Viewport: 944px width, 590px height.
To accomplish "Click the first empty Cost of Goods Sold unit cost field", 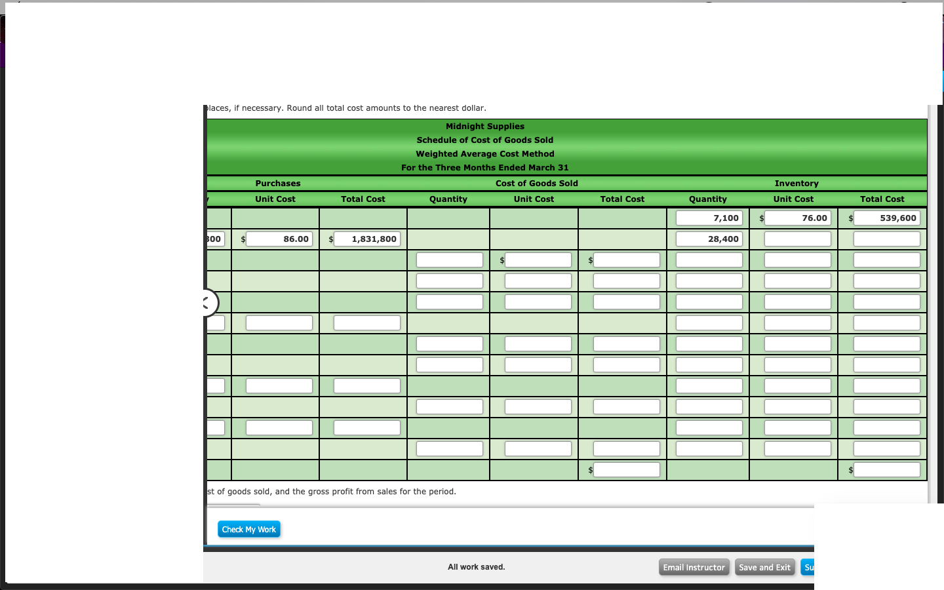I will tap(538, 260).
